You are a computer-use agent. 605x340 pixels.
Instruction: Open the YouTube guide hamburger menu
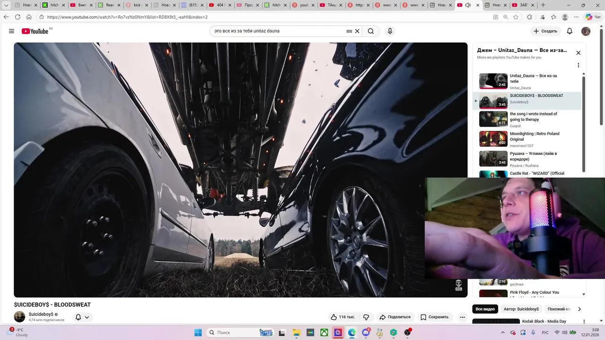click(x=11, y=31)
